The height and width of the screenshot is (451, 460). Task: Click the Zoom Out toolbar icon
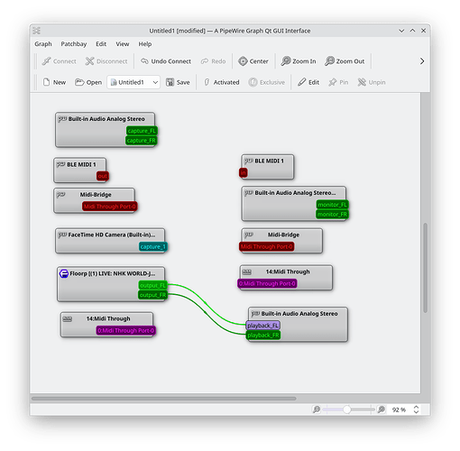329,61
